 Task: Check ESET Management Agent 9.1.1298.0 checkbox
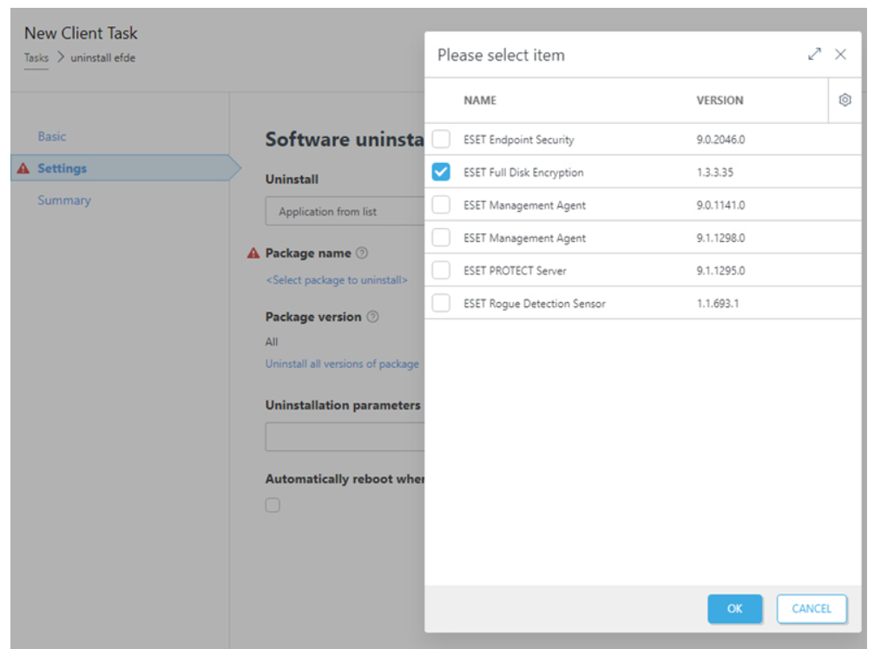point(441,238)
